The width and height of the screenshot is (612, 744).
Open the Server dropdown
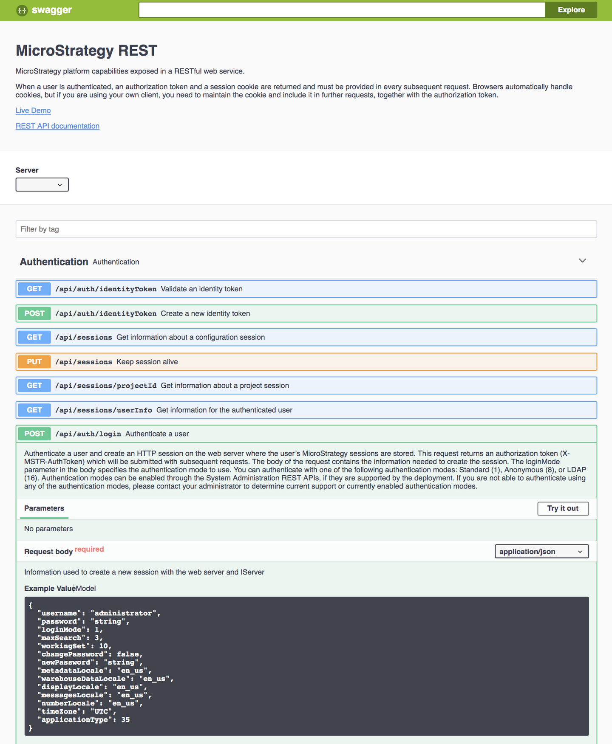42,185
